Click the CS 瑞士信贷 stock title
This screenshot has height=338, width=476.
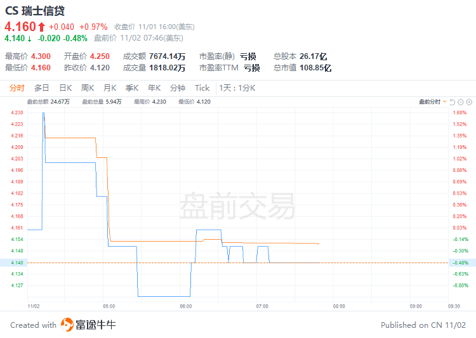click(x=35, y=11)
